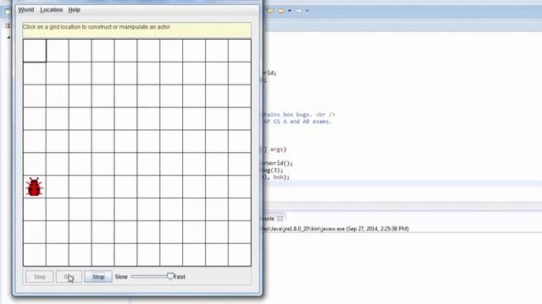
Task: Click the code line ending in 'args)'
Action: click(275, 149)
